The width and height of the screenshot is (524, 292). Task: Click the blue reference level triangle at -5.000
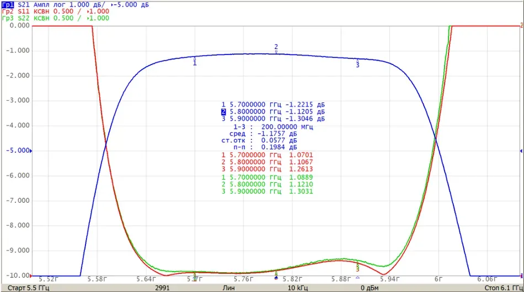click(x=31, y=151)
